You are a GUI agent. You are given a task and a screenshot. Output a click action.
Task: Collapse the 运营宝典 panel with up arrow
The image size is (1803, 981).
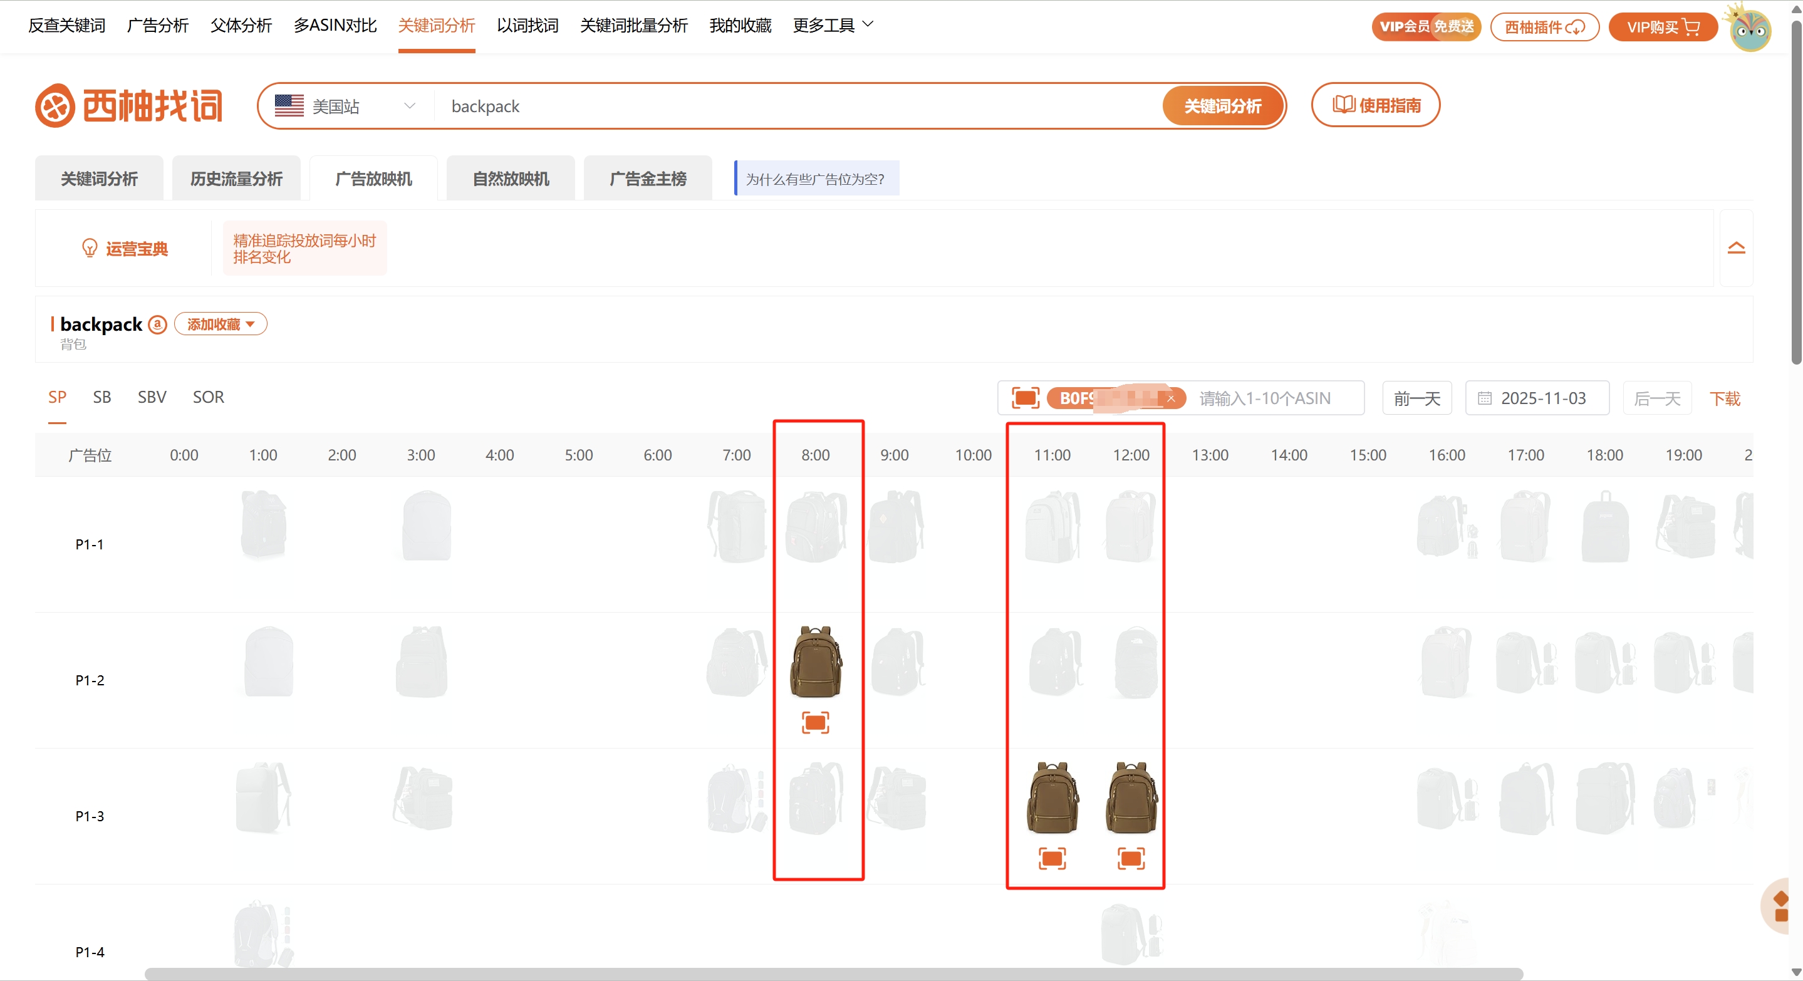point(1736,249)
